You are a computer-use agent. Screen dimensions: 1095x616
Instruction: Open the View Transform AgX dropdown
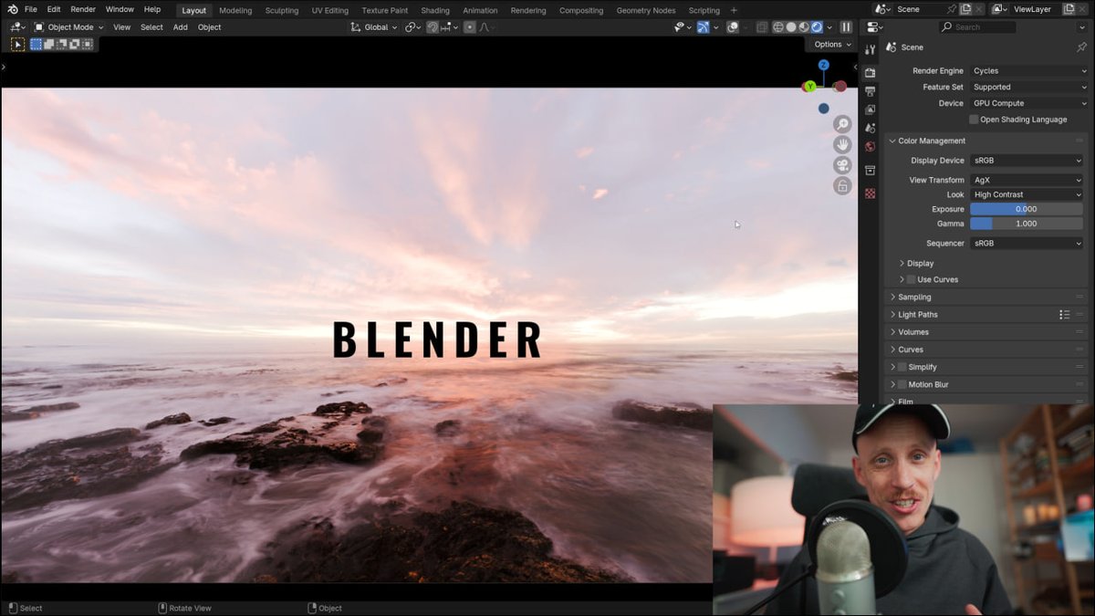1027,180
